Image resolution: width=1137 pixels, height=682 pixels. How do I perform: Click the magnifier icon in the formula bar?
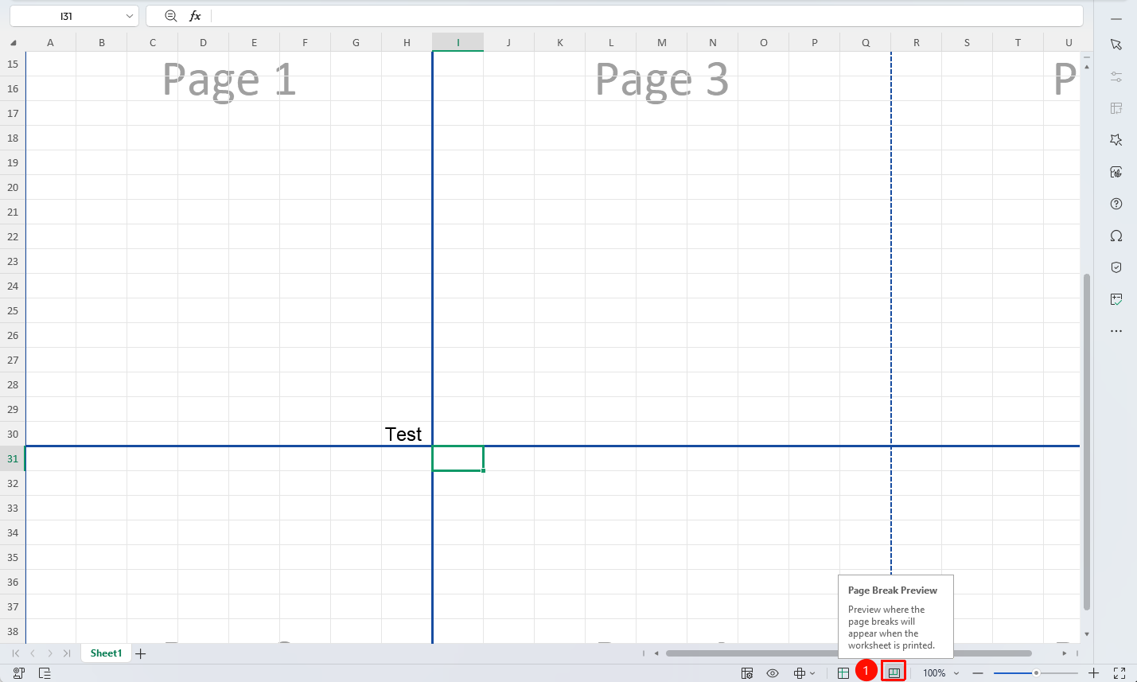tap(170, 16)
